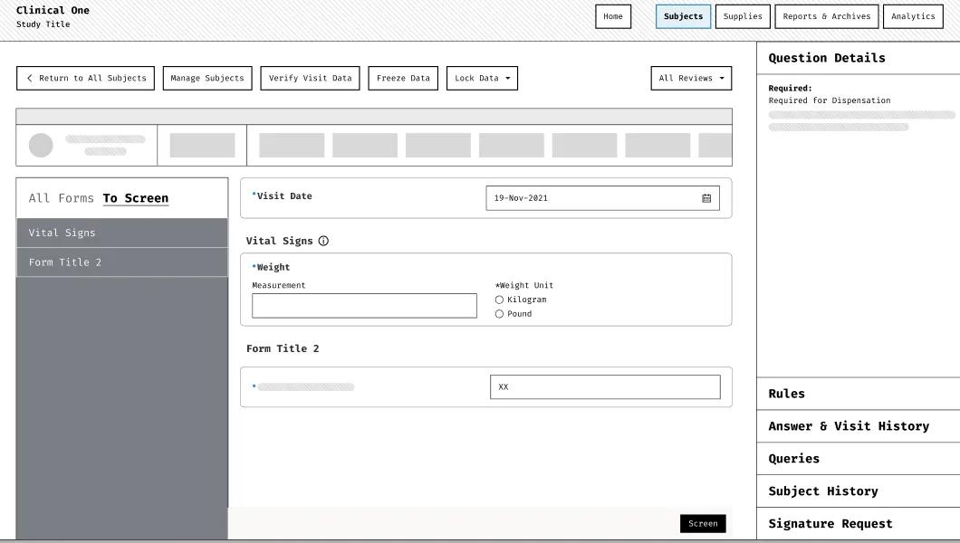Open the All Reviews dropdown
Screen dimensions: 960x543
point(691,78)
